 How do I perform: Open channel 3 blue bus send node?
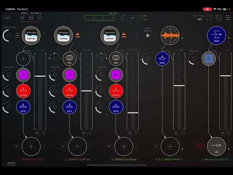[x=116, y=107]
